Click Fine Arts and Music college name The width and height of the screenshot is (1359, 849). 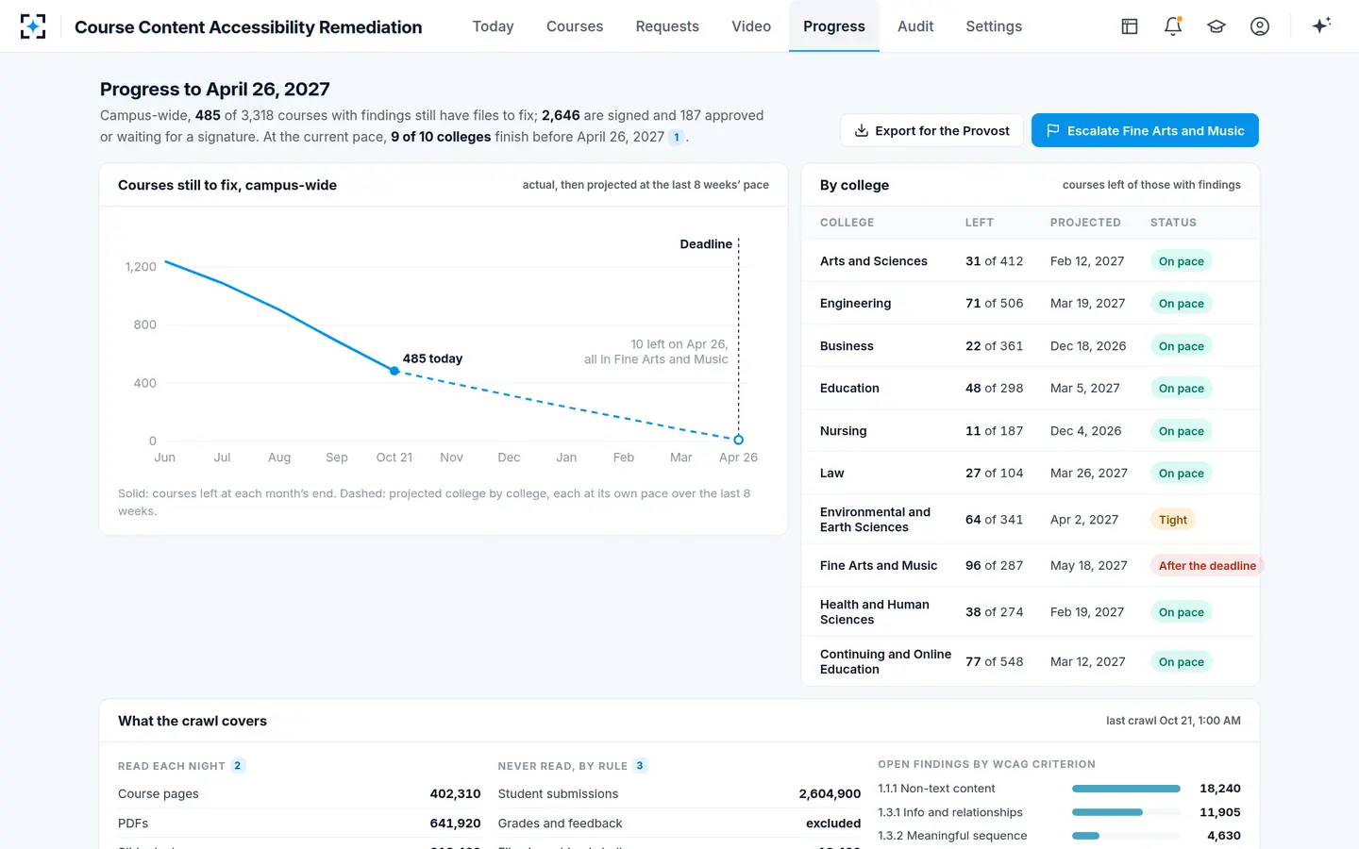[x=879, y=566]
